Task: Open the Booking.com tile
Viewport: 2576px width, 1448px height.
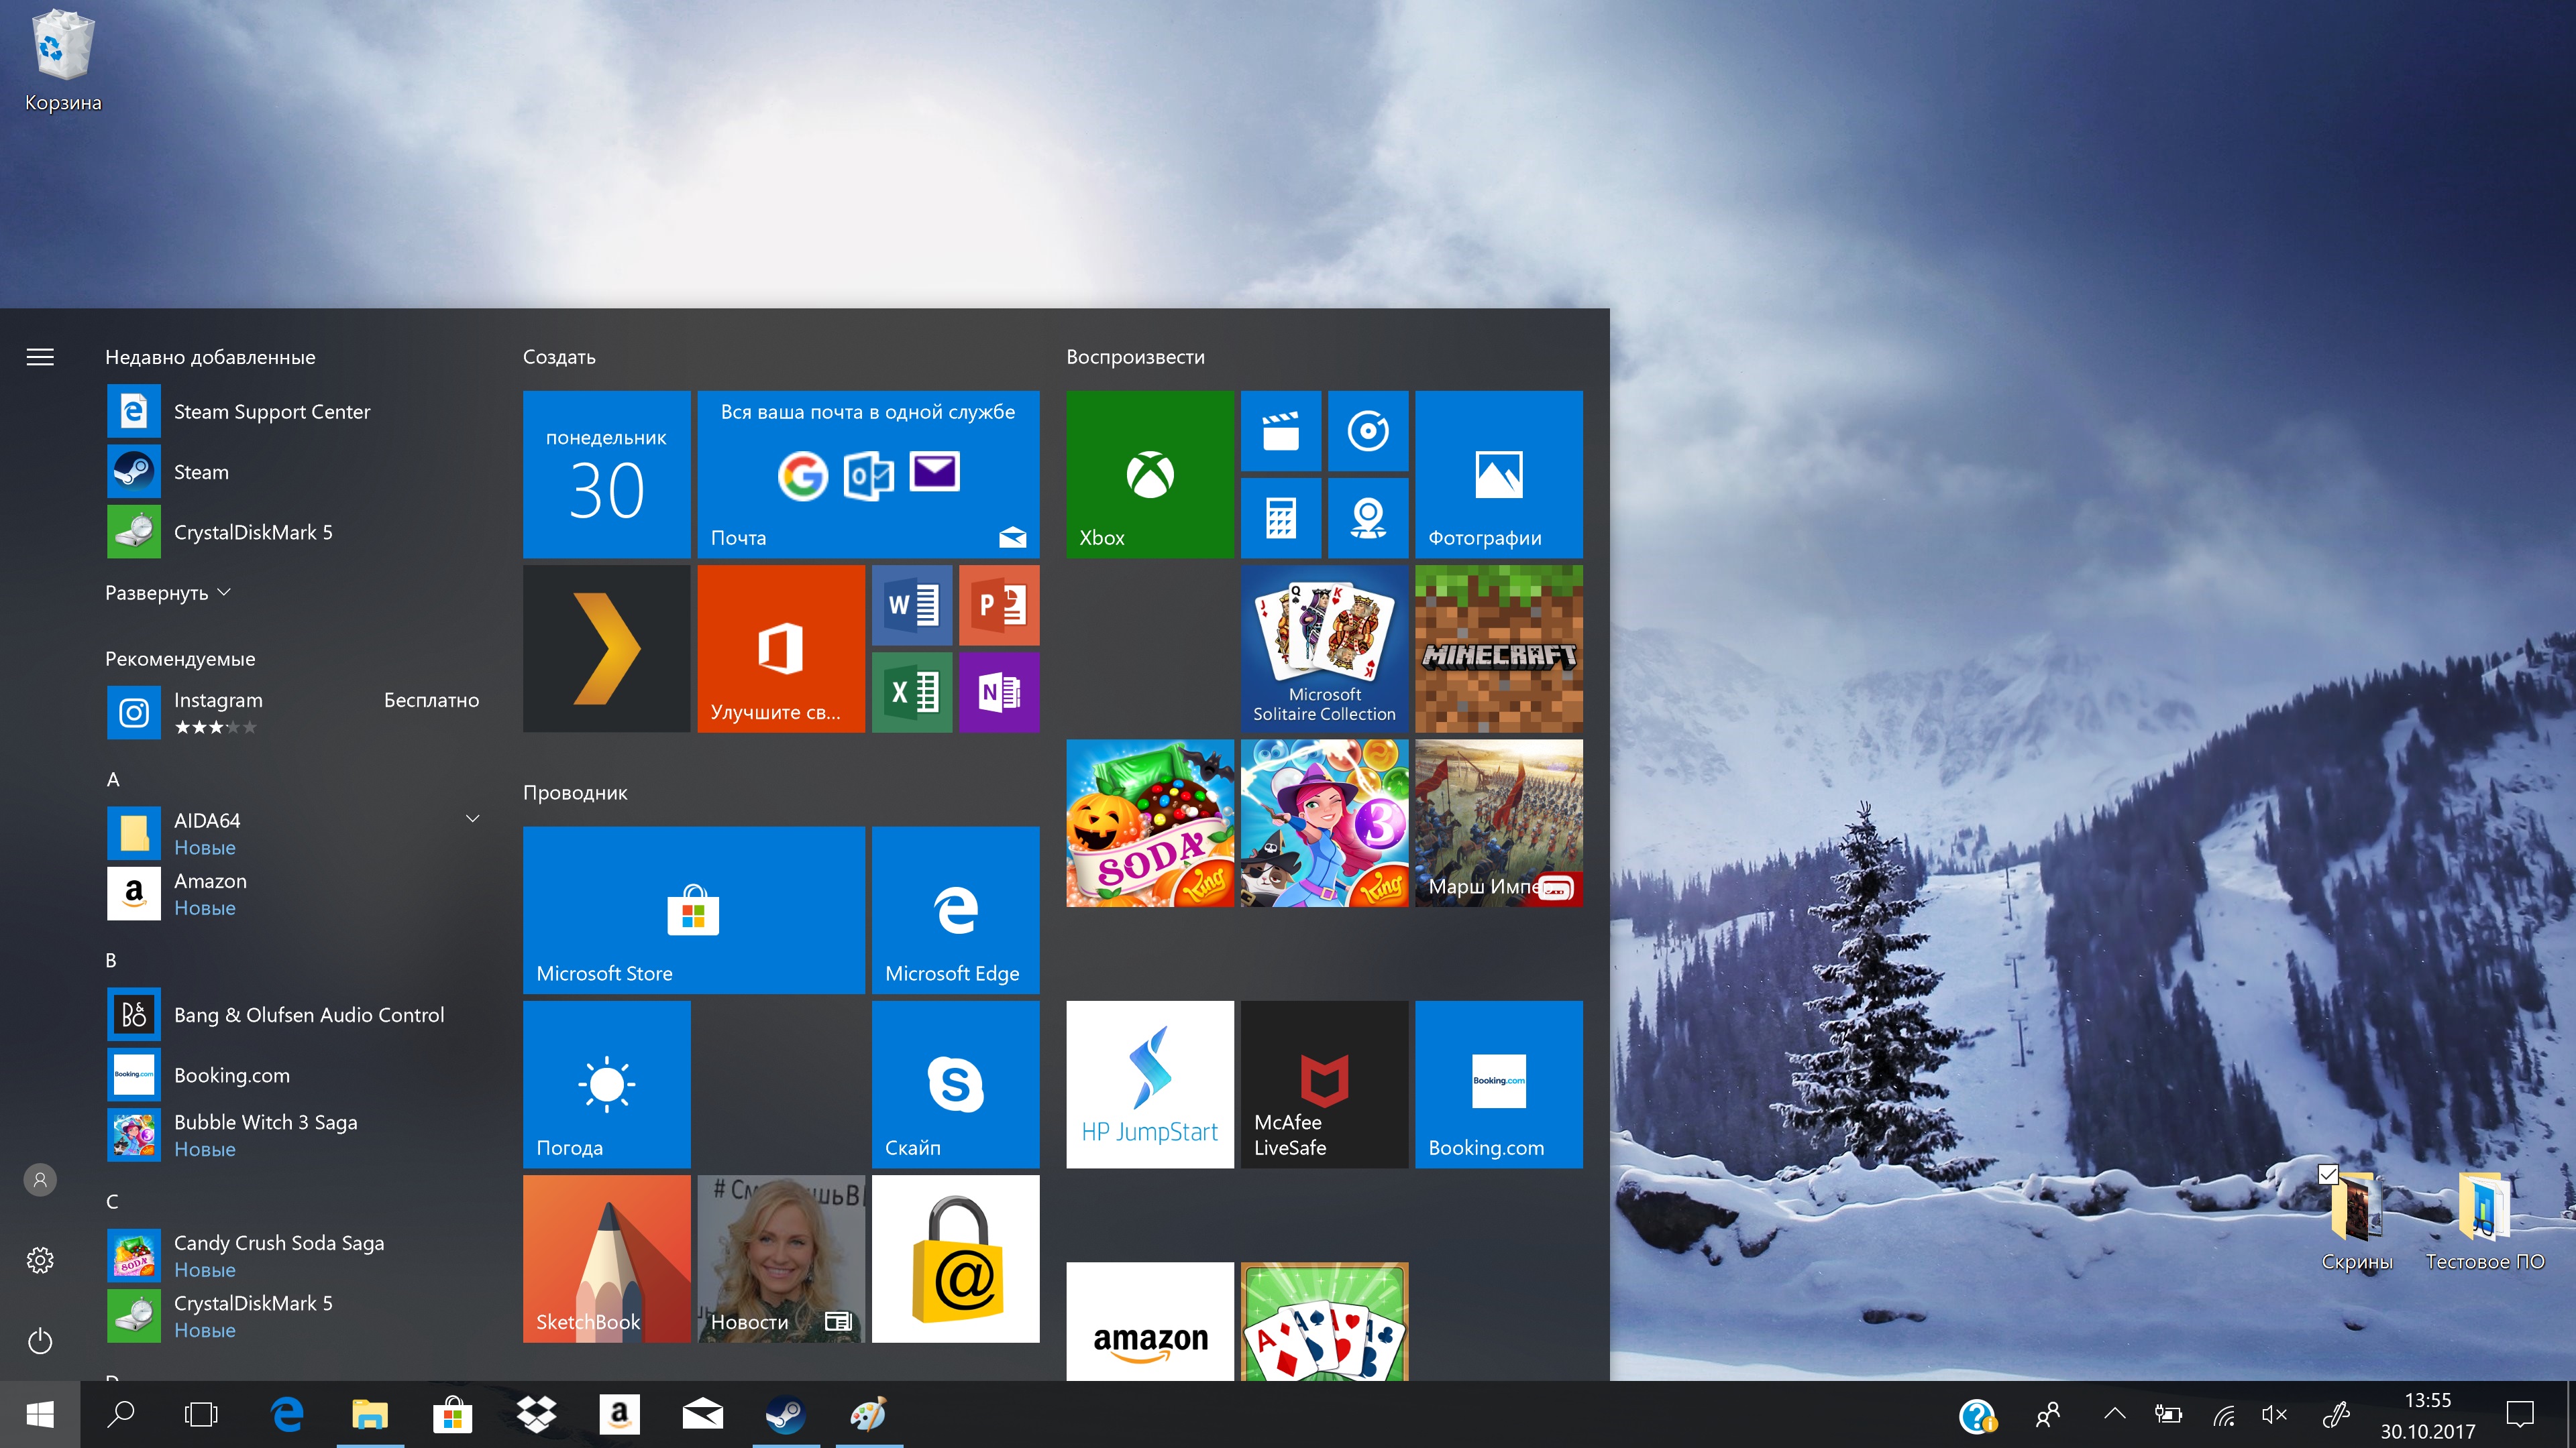Action: click(x=1498, y=1084)
